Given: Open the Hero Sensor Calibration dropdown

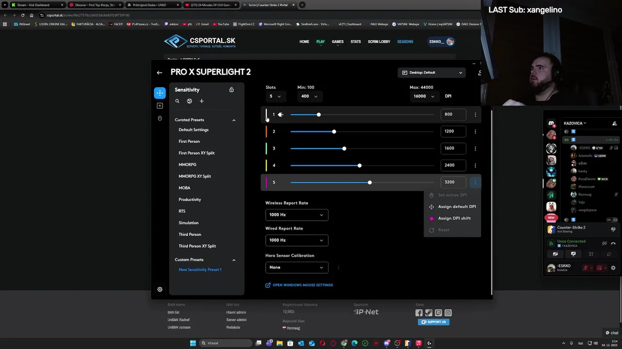Looking at the screenshot, I should (296, 267).
